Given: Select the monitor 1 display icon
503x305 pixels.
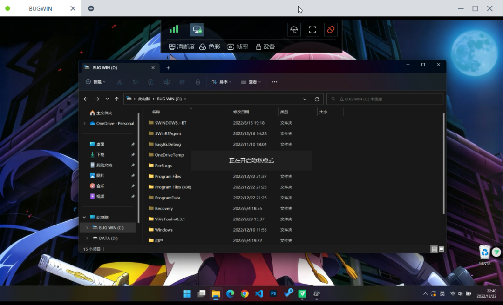Looking at the screenshot, I should point(197,30).
